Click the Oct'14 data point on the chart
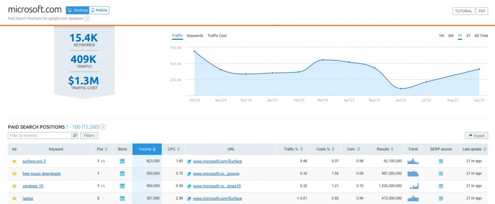The height and width of the screenshot is (204, 495). (x=194, y=51)
